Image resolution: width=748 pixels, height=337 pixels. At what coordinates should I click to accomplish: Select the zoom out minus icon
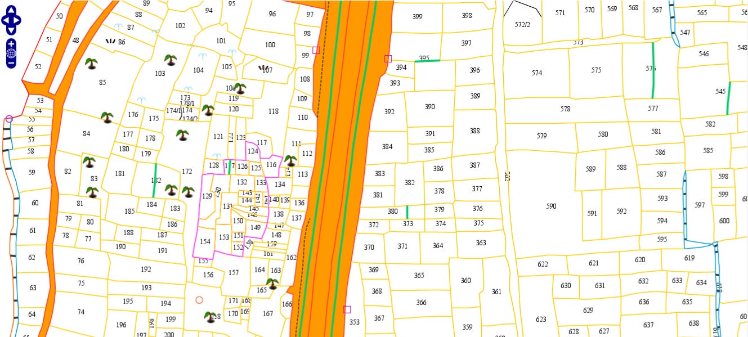pos(11,63)
